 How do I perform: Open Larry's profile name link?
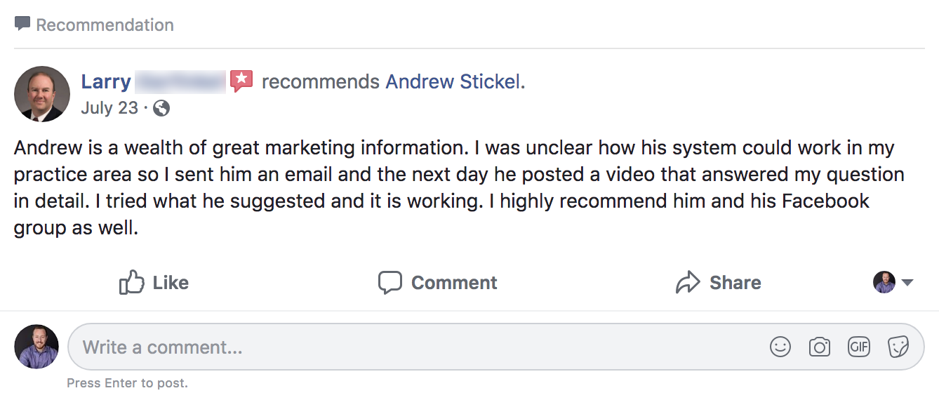[x=106, y=82]
